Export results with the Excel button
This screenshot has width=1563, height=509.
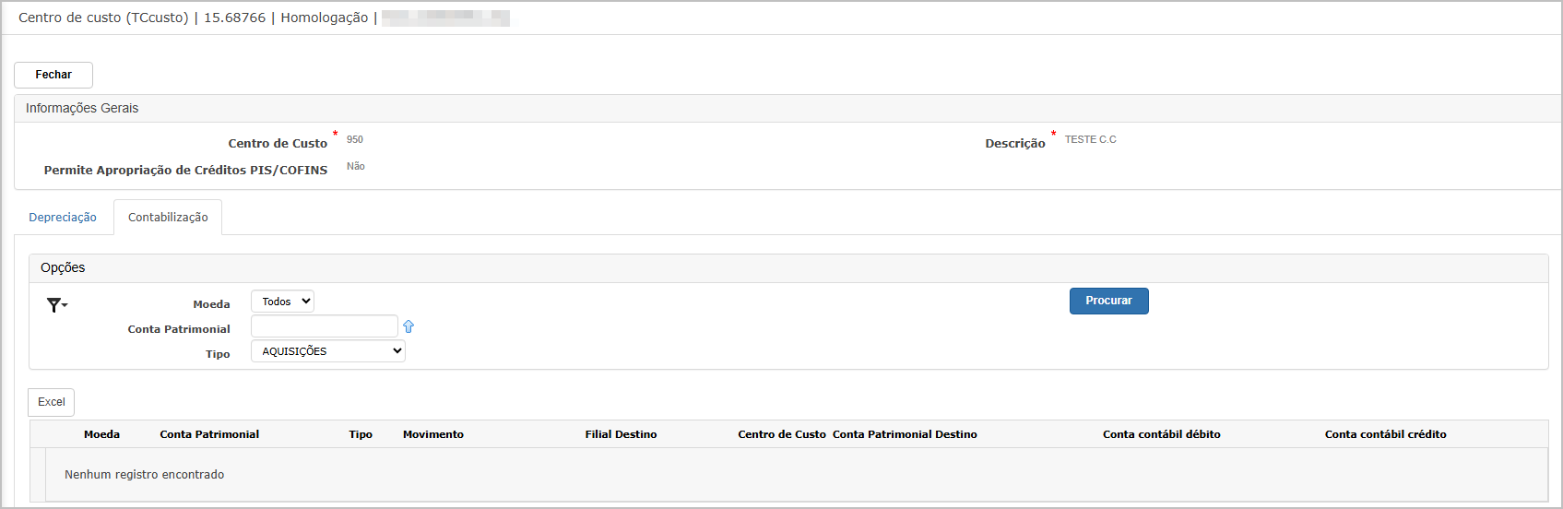click(x=52, y=402)
